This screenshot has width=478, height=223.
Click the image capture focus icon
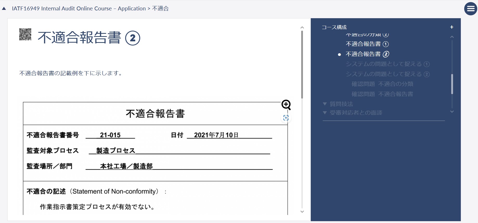coord(286,118)
